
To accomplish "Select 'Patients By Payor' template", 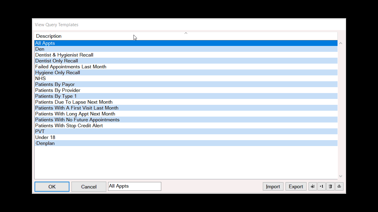I will pos(186,85).
